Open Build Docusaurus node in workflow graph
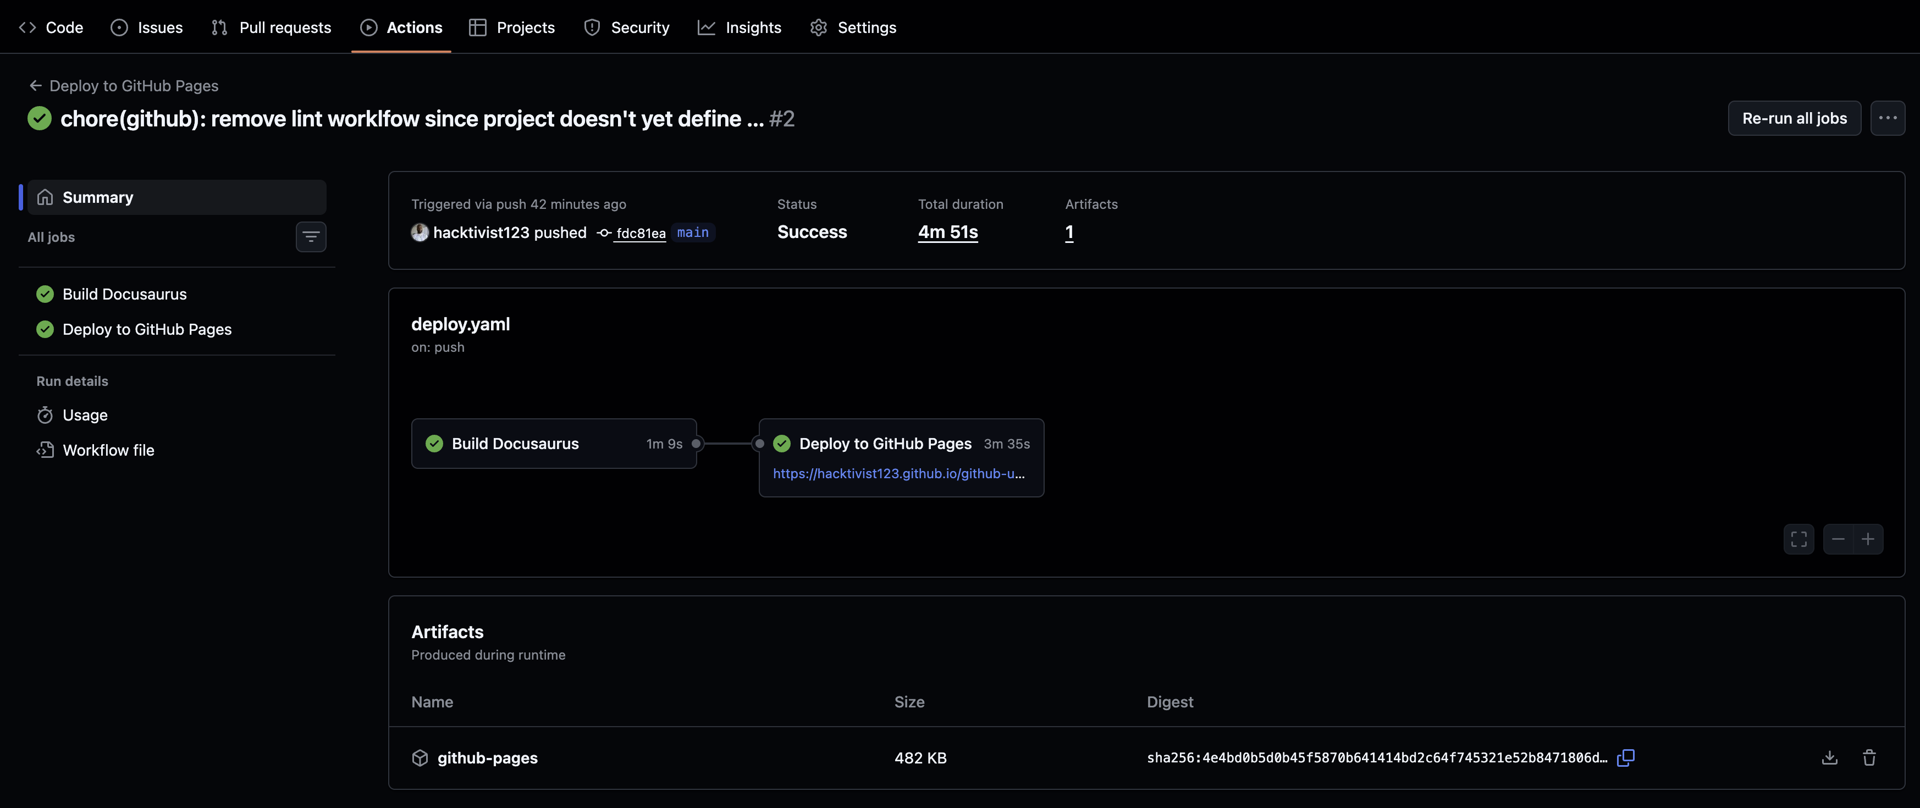The height and width of the screenshot is (808, 1920). pos(554,444)
